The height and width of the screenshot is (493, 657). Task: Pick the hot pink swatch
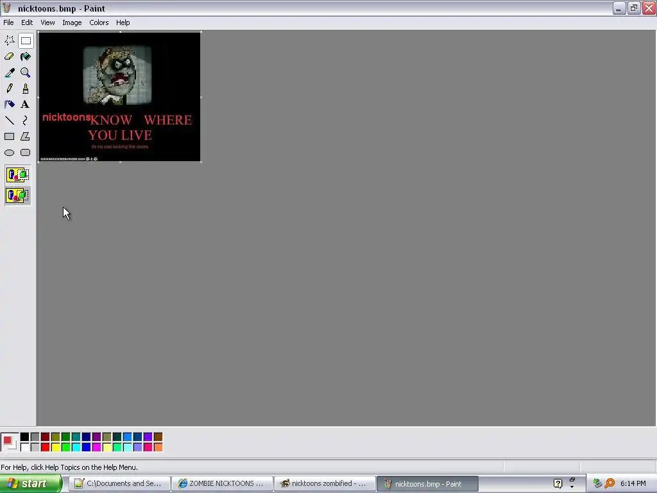coord(148,447)
